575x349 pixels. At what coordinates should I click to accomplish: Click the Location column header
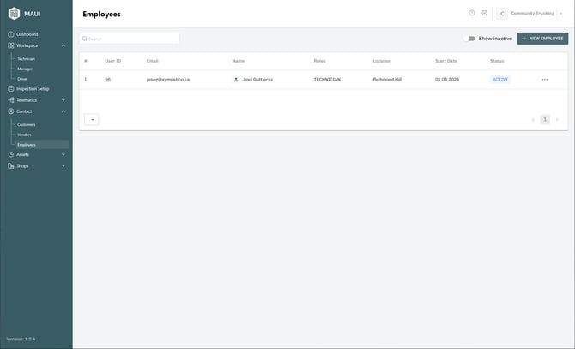(x=382, y=61)
